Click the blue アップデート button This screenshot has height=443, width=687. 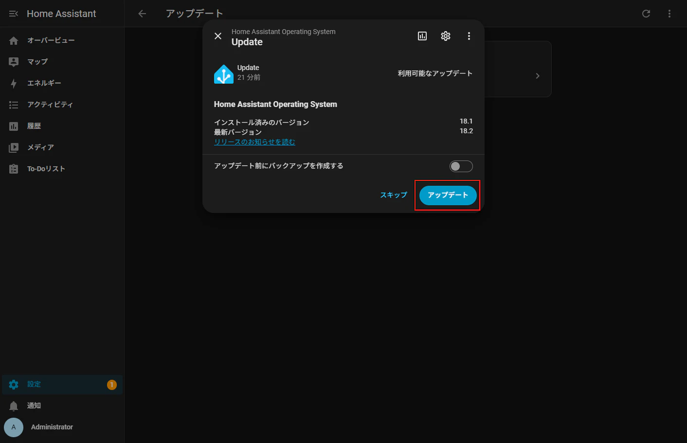[x=448, y=195]
